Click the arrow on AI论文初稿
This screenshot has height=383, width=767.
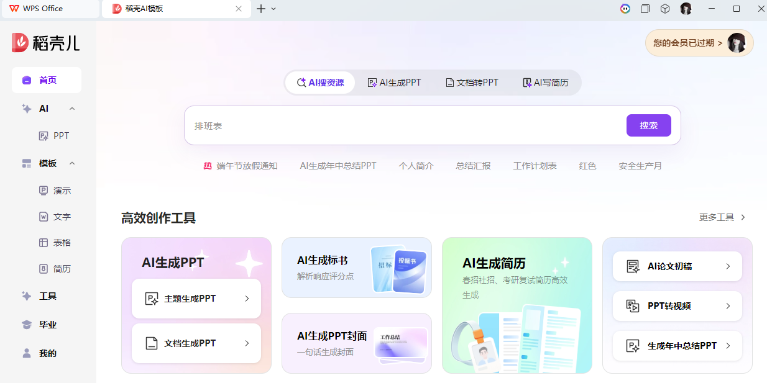728,266
